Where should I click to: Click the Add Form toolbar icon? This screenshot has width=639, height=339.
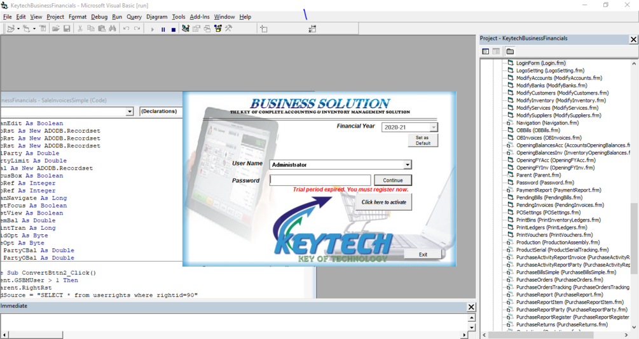click(x=27, y=29)
